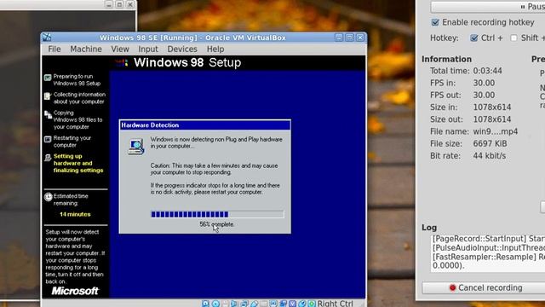Close the background window behind VirtualBox
This screenshot has width=545, height=307.
pyautogui.click(x=130, y=4)
